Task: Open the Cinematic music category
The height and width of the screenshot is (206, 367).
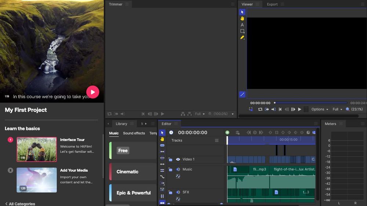Action: [x=127, y=172]
